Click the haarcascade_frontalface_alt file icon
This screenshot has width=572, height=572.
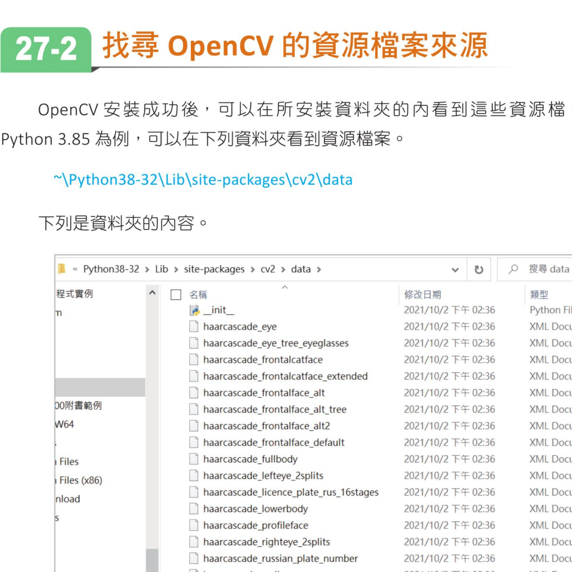tap(194, 393)
